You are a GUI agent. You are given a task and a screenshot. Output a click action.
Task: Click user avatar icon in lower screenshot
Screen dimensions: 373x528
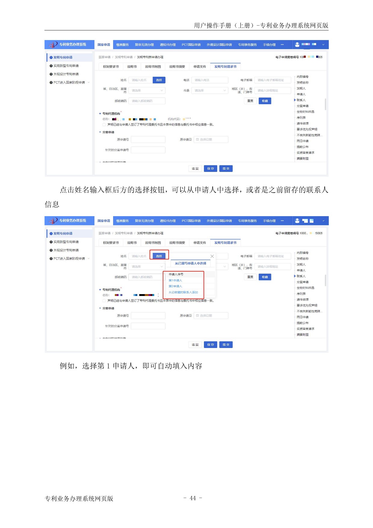(x=297, y=221)
